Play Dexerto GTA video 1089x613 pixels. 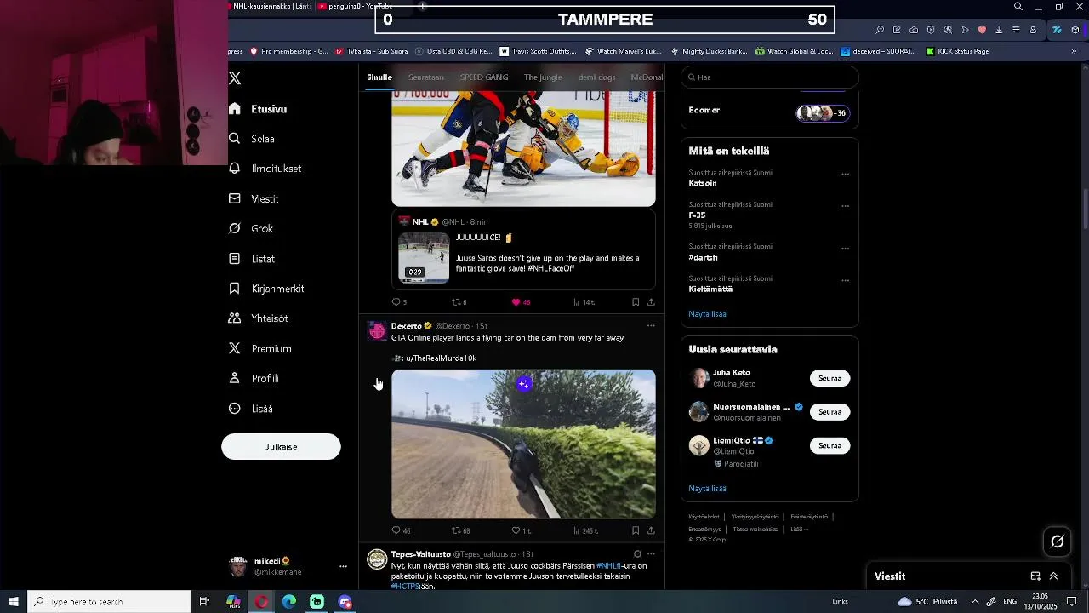click(523, 444)
